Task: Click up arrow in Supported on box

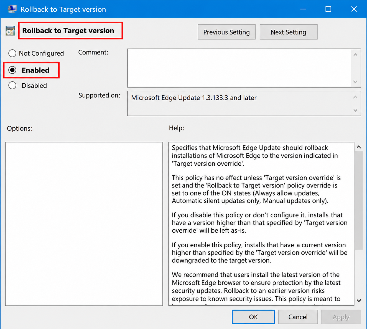Action: [x=356, y=97]
